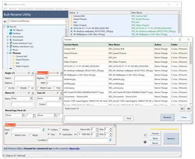The height and width of the screenshot is (159, 195).
Task: Uncheck the Folders filter checkbox
Action: coord(49,129)
